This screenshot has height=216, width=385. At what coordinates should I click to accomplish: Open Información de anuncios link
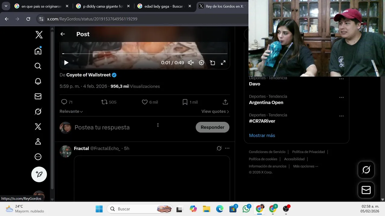[267, 166]
